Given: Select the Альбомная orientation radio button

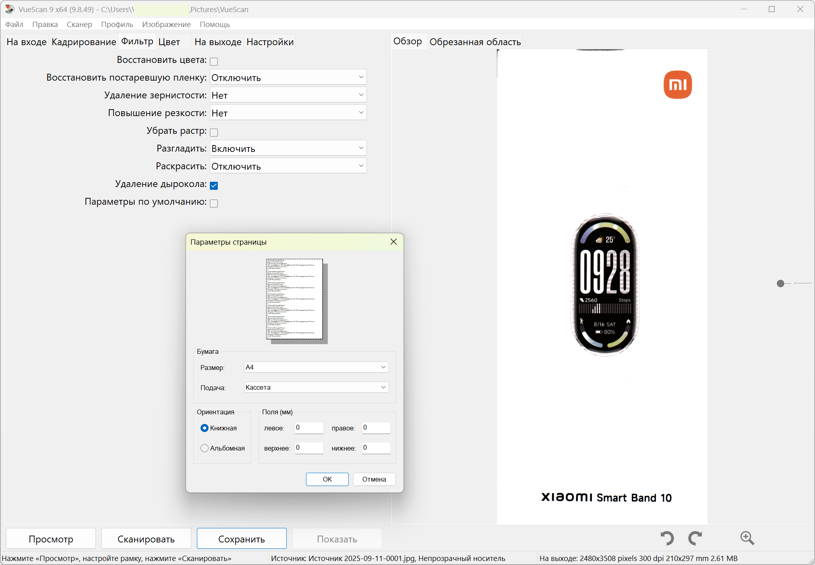Looking at the screenshot, I should [205, 448].
